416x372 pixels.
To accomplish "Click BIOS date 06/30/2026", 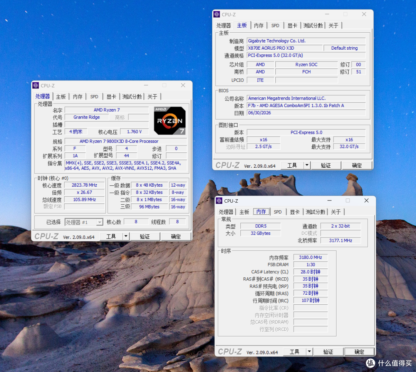I will pos(306,113).
